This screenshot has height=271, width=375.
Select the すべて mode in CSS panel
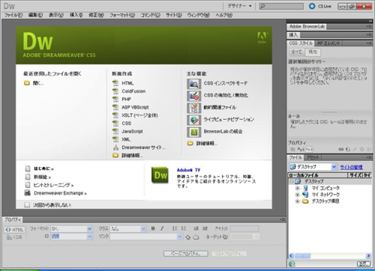point(296,52)
